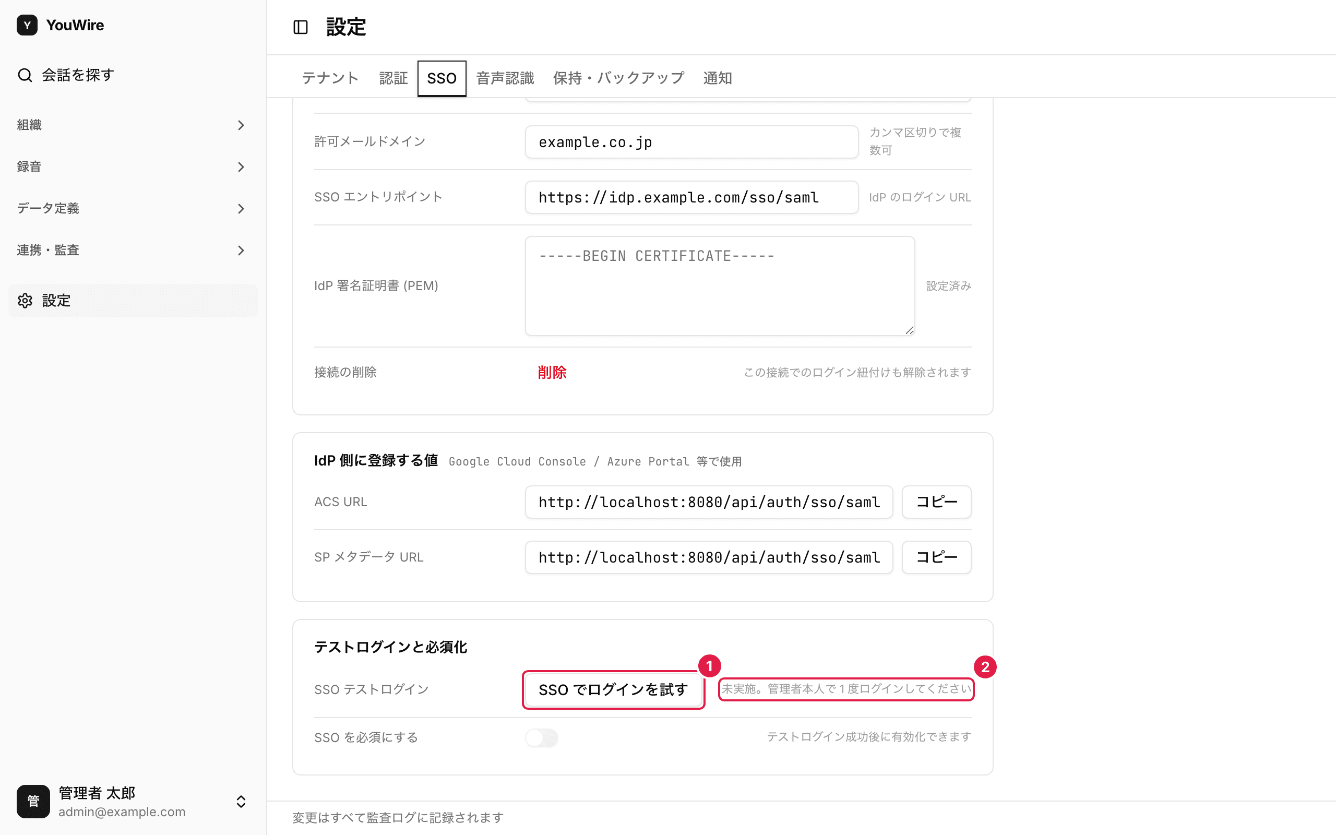Expand the データ定義 section
Viewport: 1336px width, 835px height.
(x=133, y=209)
